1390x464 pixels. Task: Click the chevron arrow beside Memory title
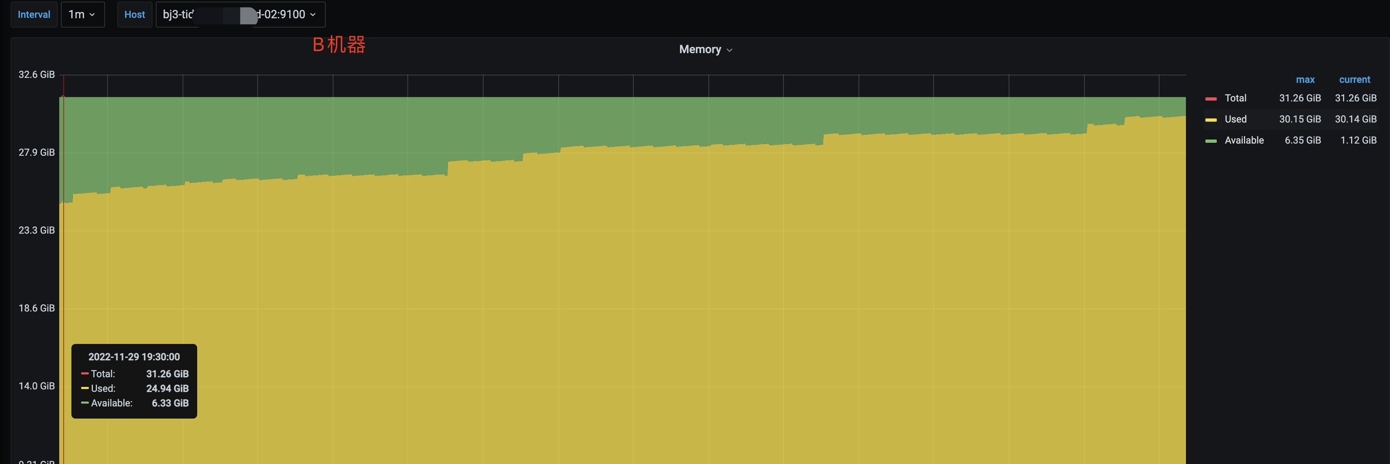click(729, 50)
